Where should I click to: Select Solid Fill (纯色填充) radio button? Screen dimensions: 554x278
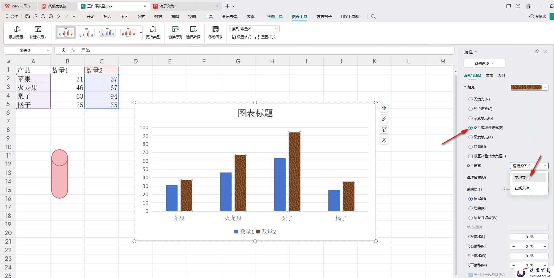click(x=471, y=109)
